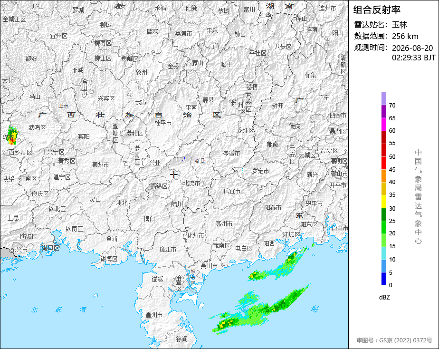The width and height of the screenshot is (439, 349).
Task: Click the blue 0 dBZ legend color
Action: click(383, 279)
